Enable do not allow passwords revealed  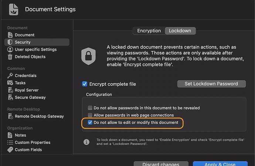(90, 108)
